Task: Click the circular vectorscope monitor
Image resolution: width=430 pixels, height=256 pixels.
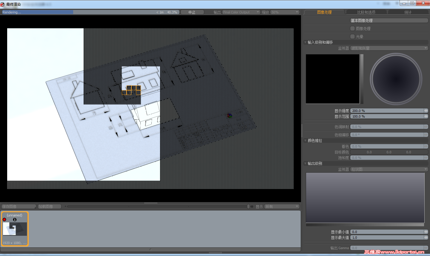Action: tap(396, 79)
